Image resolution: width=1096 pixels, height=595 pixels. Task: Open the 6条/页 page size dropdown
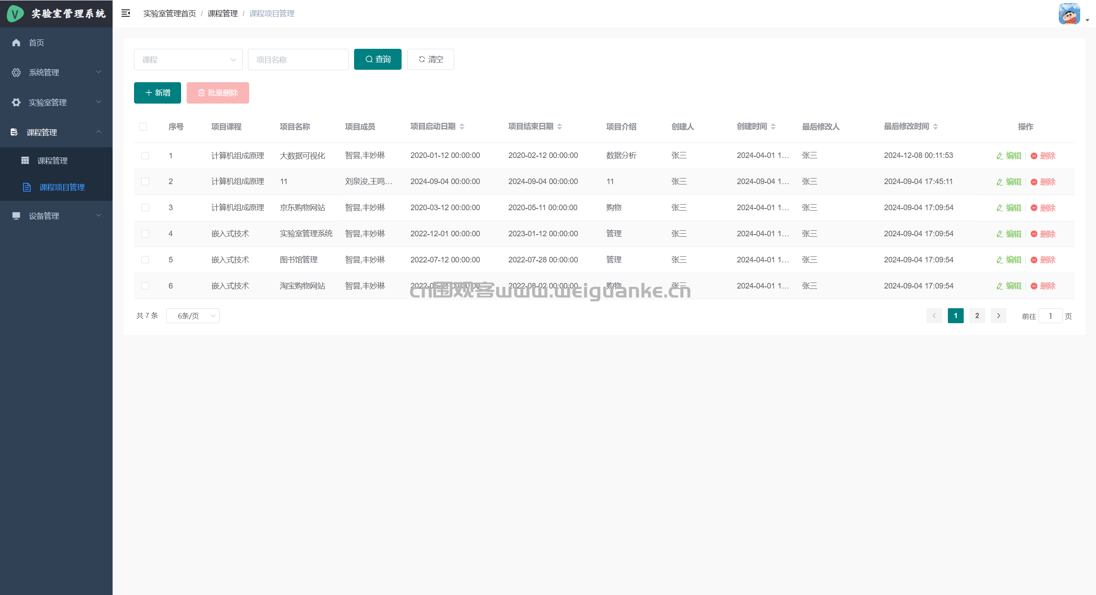click(x=193, y=316)
